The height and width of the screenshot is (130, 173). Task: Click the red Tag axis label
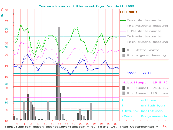165,126
